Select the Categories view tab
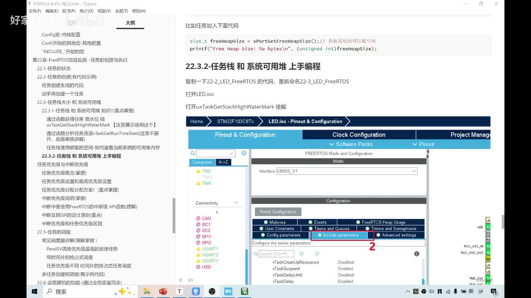 click(x=202, y=162)
